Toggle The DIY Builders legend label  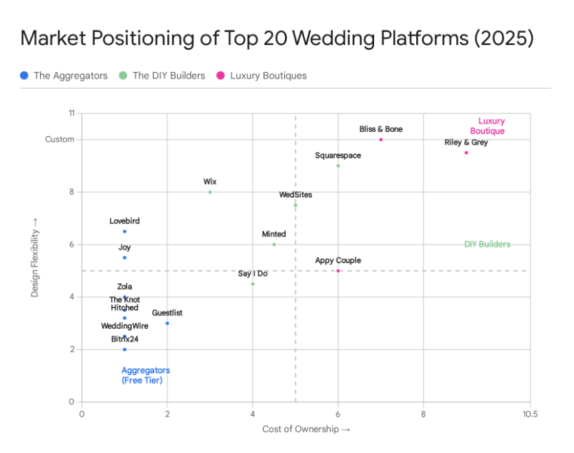168,75
